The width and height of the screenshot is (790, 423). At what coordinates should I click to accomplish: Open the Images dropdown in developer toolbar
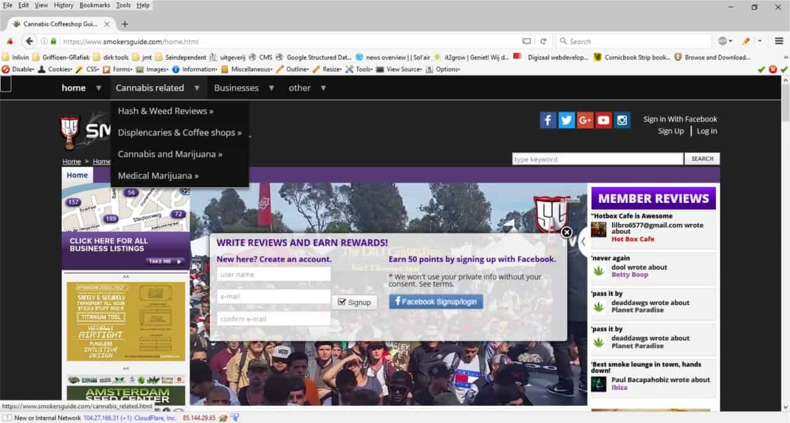click(152, 70)
